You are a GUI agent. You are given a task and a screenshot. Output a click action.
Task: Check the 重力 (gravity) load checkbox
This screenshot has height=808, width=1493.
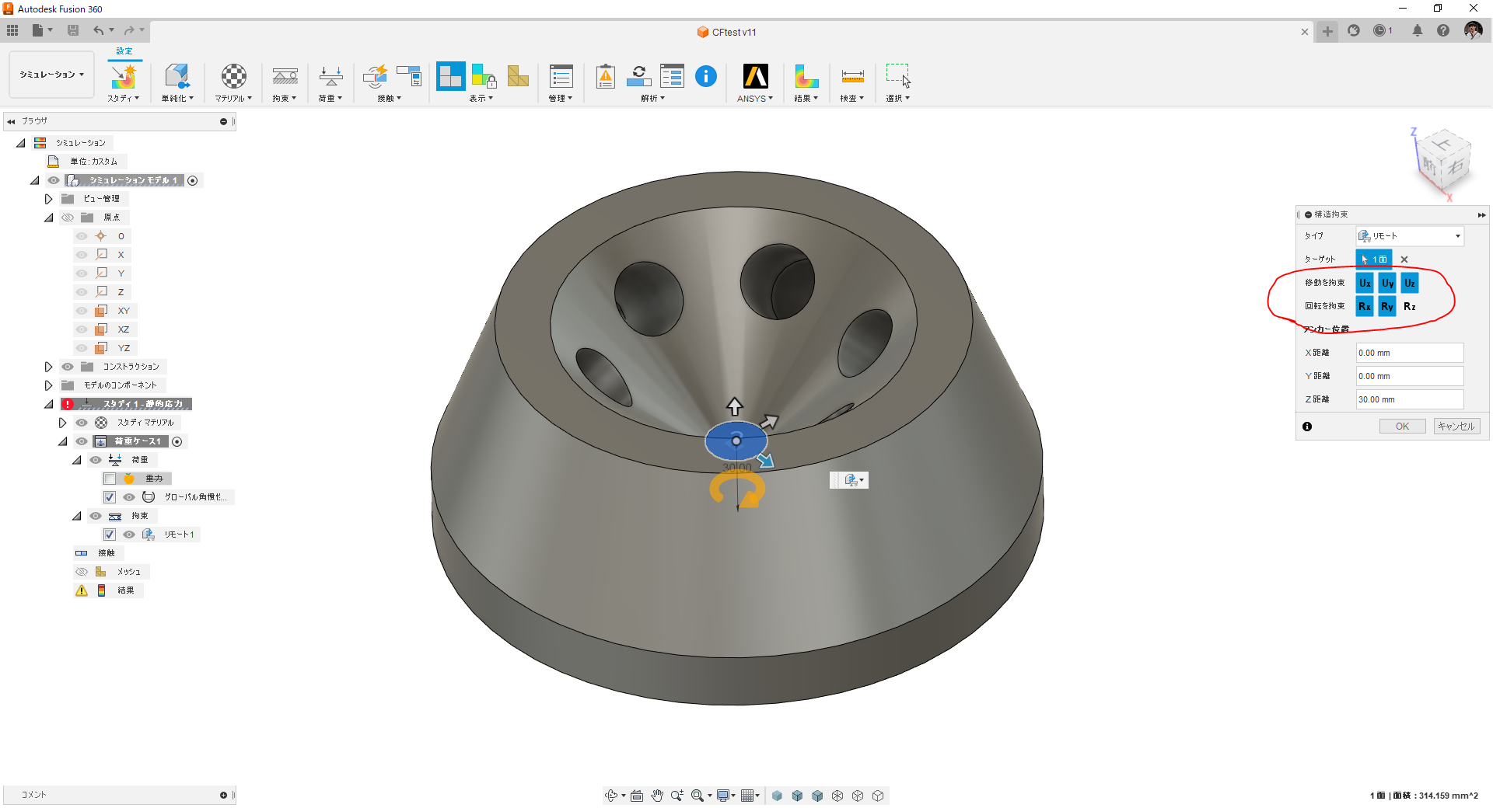click(110, 479)
